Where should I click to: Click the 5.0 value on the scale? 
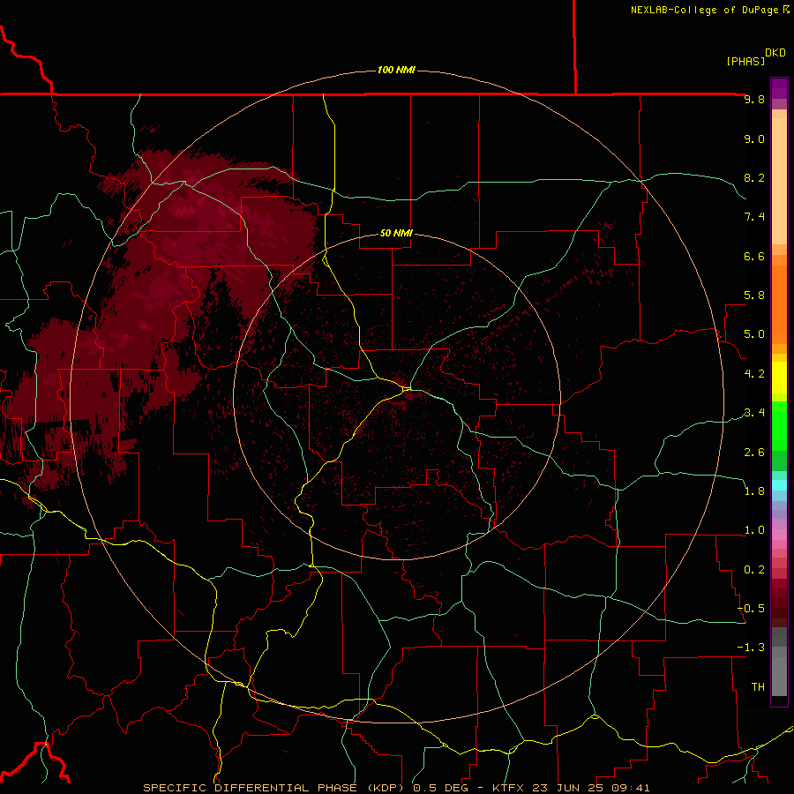[x=754, y=334]
